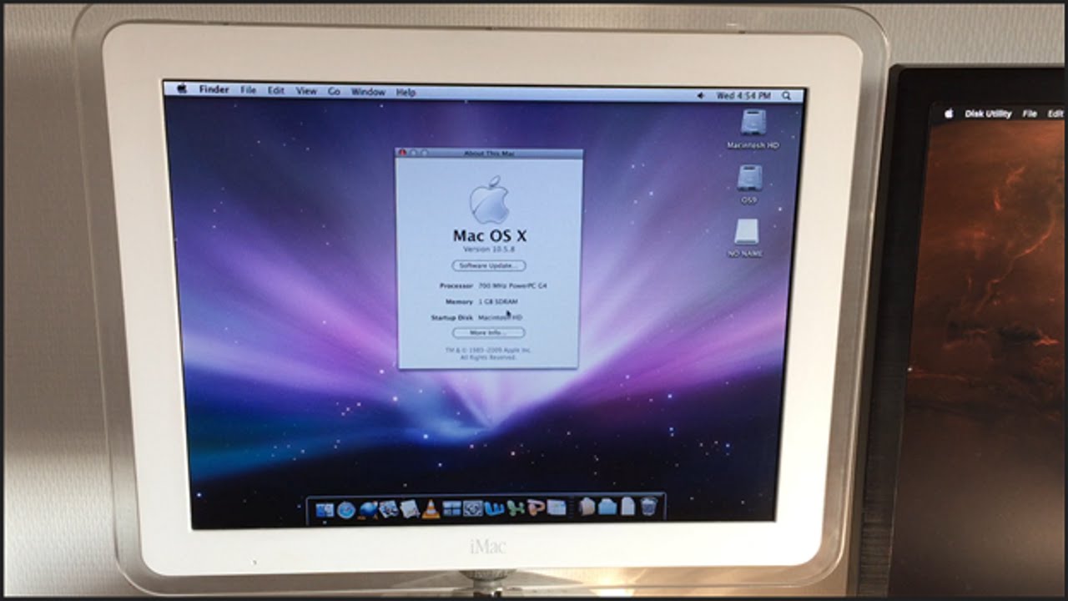Open a stacked folder near the Trash
The width and height of the screenshot is (1068, 601).
(x=607, y=508)
